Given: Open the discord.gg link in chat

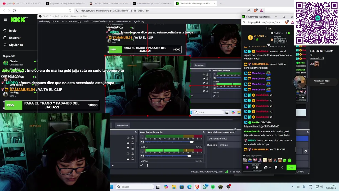Looking at the screenshot, I should pyautogui.click(x=261, y=126).
